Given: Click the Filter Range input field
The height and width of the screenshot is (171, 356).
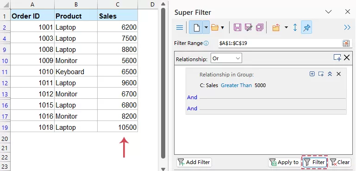Looking at the screenshot, I should click(x=280, y=43).
